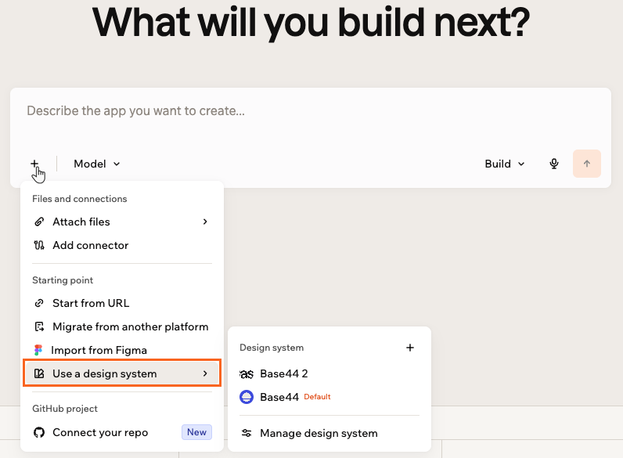The height and width of the screenshot is (458, 623).
Task: Click the design system palette icon
Action: [39, 373]
